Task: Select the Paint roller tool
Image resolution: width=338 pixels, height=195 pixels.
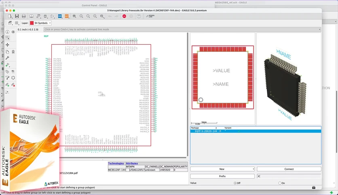Action: click(7, 78)
